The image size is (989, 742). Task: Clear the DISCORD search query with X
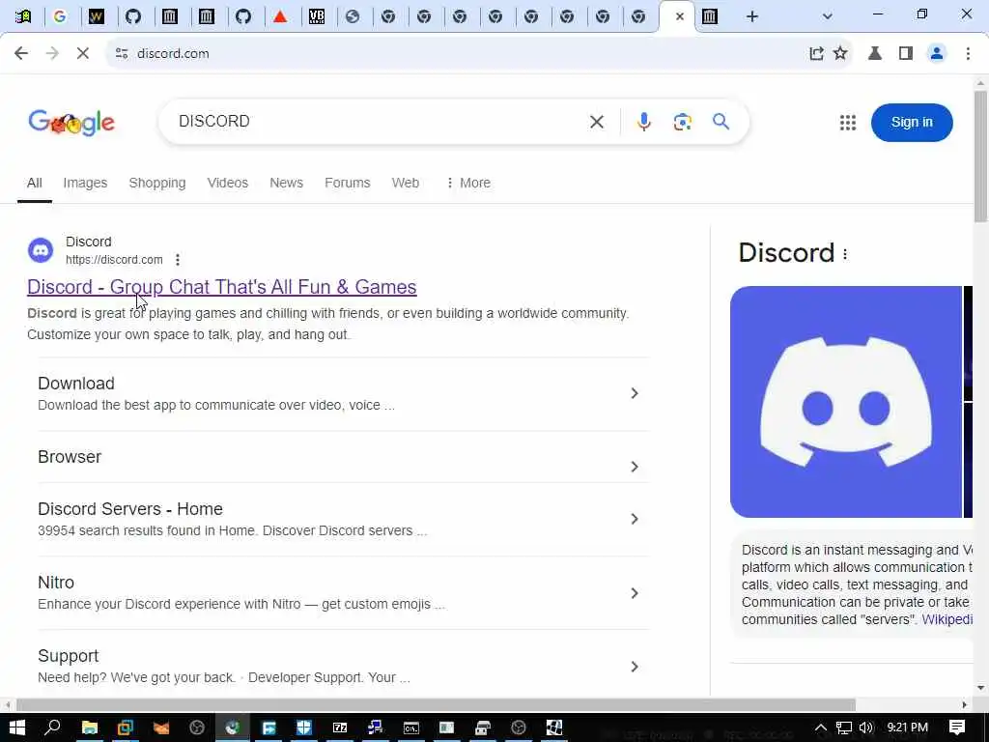tap(597, 122)
